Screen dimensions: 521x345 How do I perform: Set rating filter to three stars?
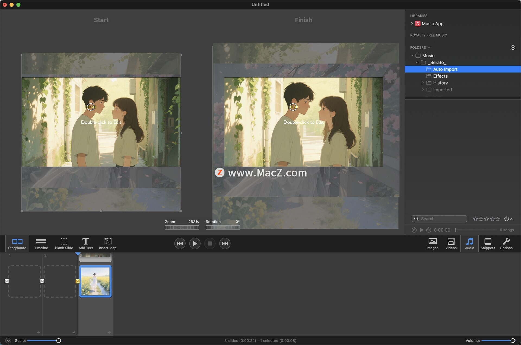[487, 219]
